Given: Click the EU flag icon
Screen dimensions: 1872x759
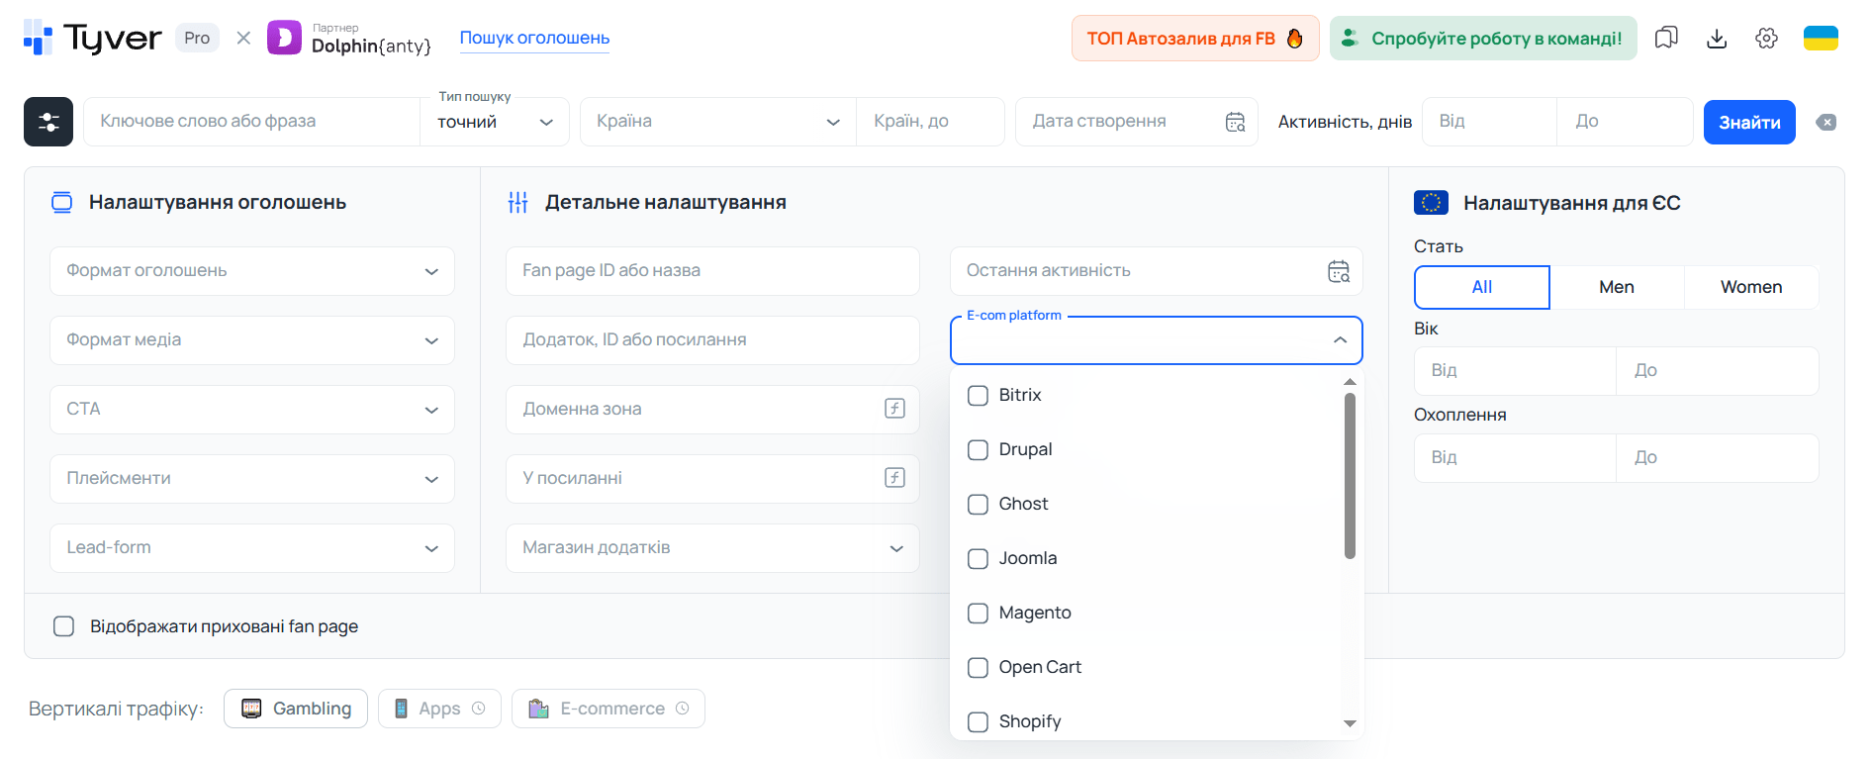Looking at the screenshot, I should click(x=1431, y=202).
